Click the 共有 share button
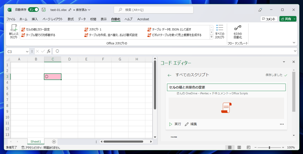Image resolution: width=303 pixels, height=154 pixels. [286, 19]
